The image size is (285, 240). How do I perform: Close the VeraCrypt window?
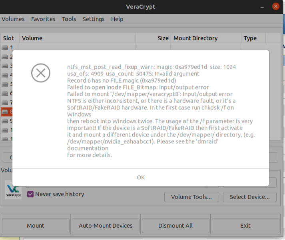click(275, 6)
